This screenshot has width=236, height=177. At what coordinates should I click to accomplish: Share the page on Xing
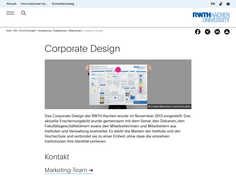click(207, 32)
